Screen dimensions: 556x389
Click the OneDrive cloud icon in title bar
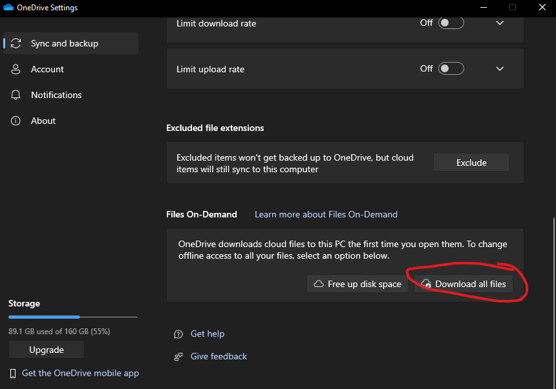tap(8, 8)
